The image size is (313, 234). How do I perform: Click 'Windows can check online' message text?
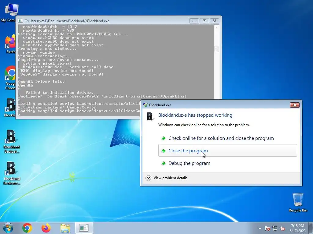204,125
